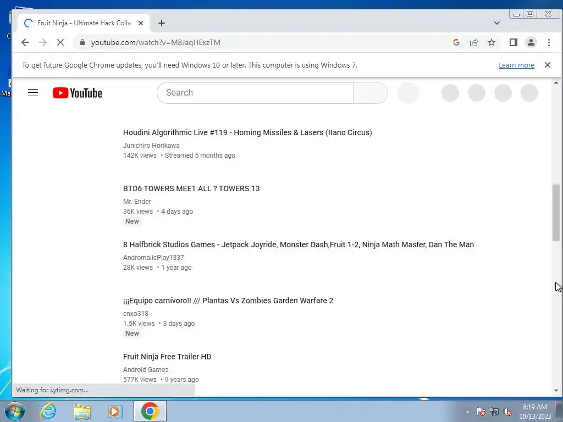The height and width of the screenshot is (422, 563).
Task: Open AndromalicPlay1337 channel
Action: [153, 257]
